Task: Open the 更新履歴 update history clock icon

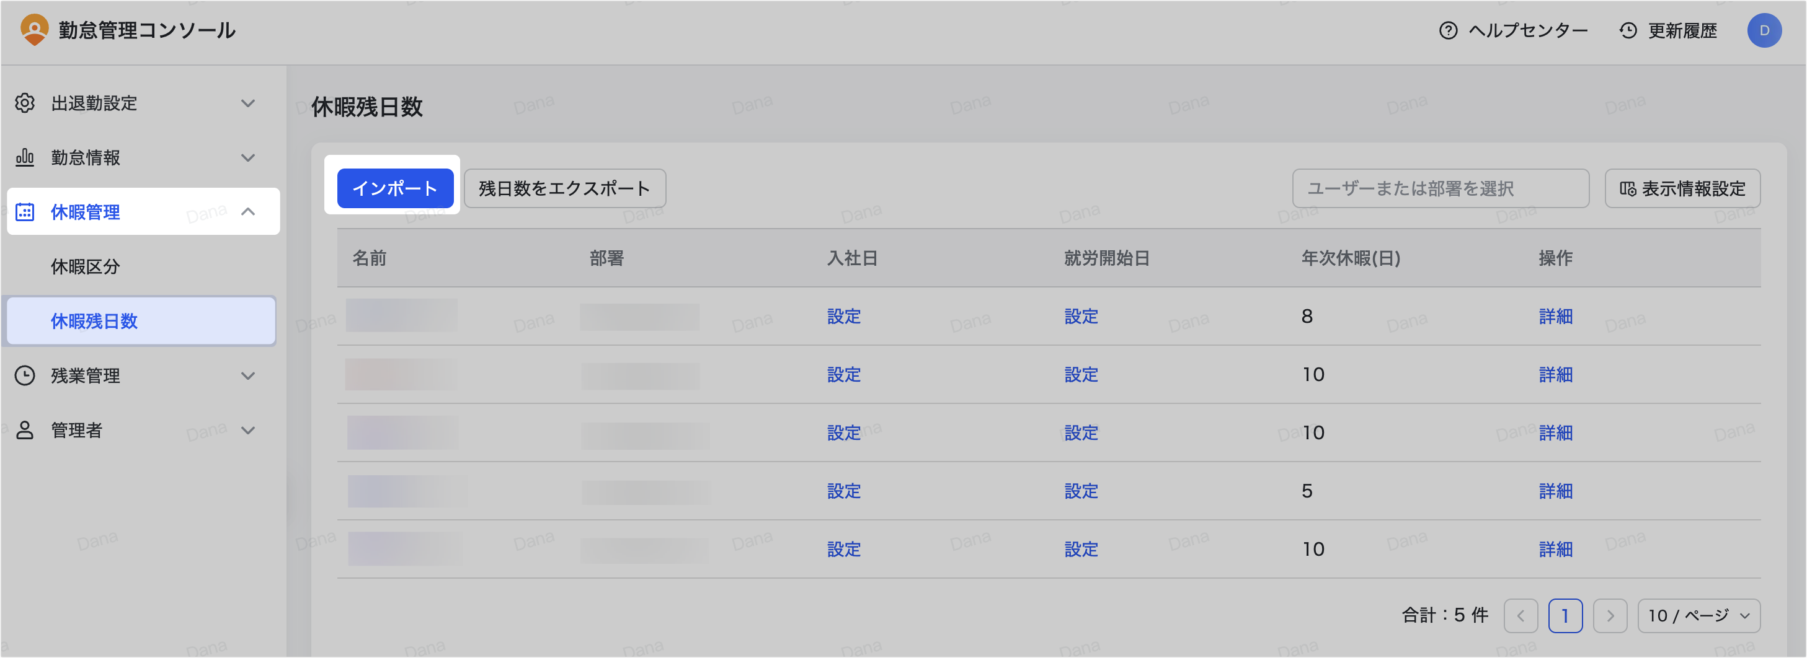Action: tap(1628, 31)
